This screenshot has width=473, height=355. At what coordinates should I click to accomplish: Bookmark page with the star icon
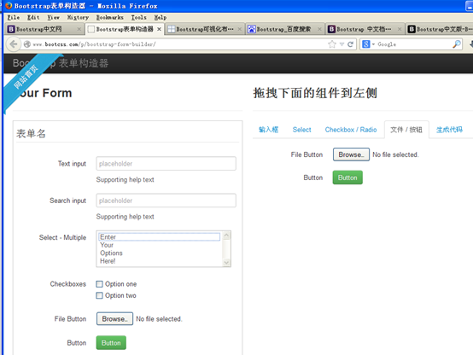click(x=332, y=44)
